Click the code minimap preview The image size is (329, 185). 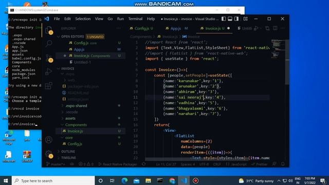point(278,48)
